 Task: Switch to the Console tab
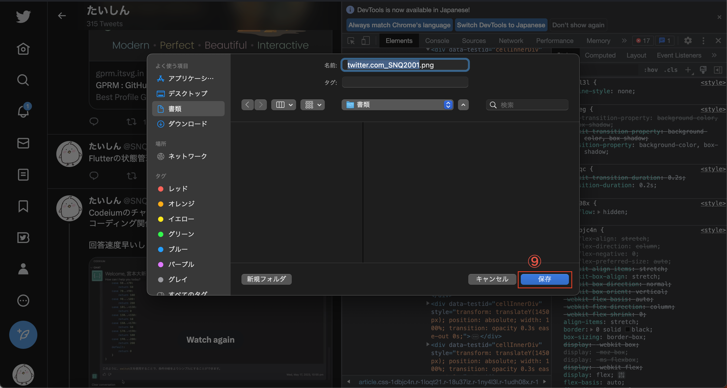coord(437,41)
